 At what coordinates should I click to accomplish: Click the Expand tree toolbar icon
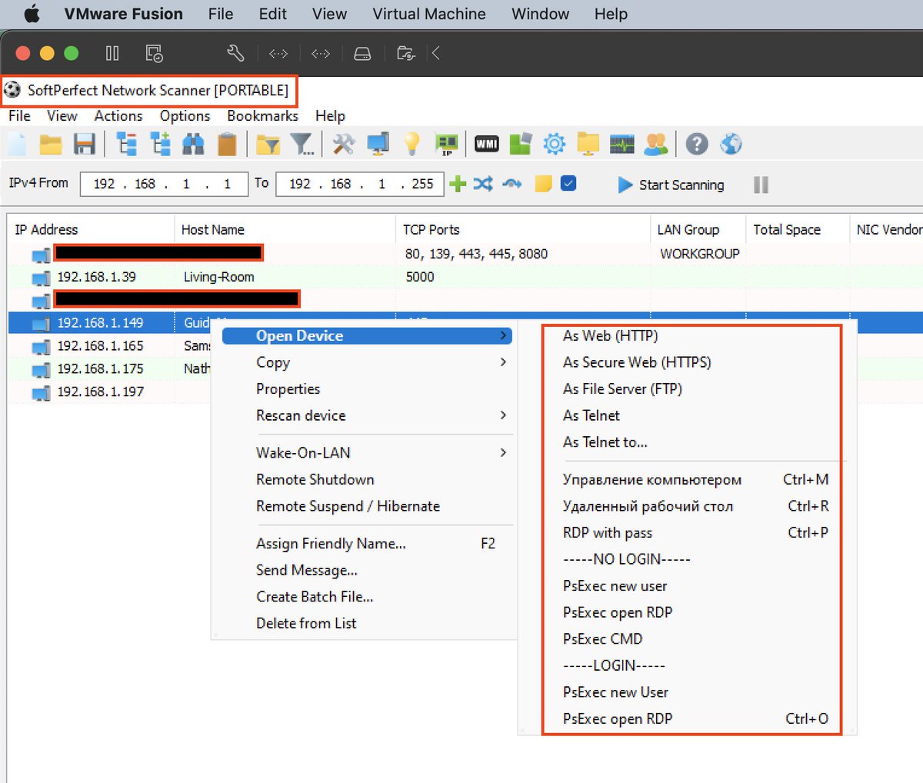(160, 144)
